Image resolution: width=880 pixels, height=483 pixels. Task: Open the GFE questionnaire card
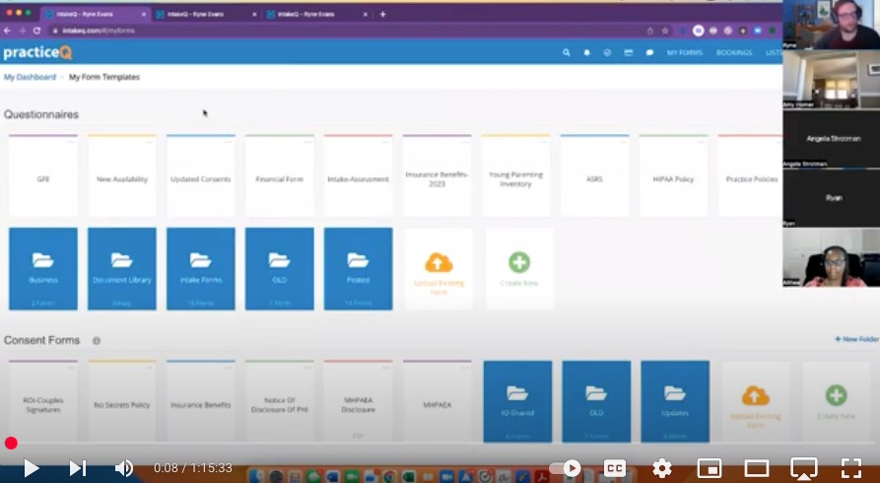pyautogui.click(x=43, y=175)
